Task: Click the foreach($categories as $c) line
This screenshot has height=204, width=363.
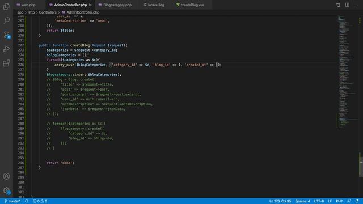Action: pyautogui.click(x=73, y=60)
